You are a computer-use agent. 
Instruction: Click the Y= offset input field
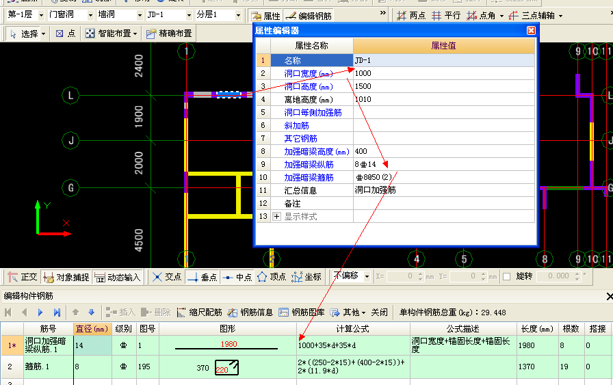469,276
